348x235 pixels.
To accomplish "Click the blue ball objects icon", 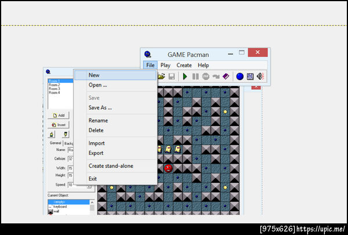I will [x=240, y=77].
